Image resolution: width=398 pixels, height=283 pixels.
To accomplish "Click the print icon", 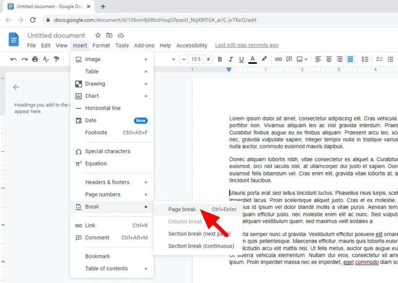I will [x=35, y=59].
